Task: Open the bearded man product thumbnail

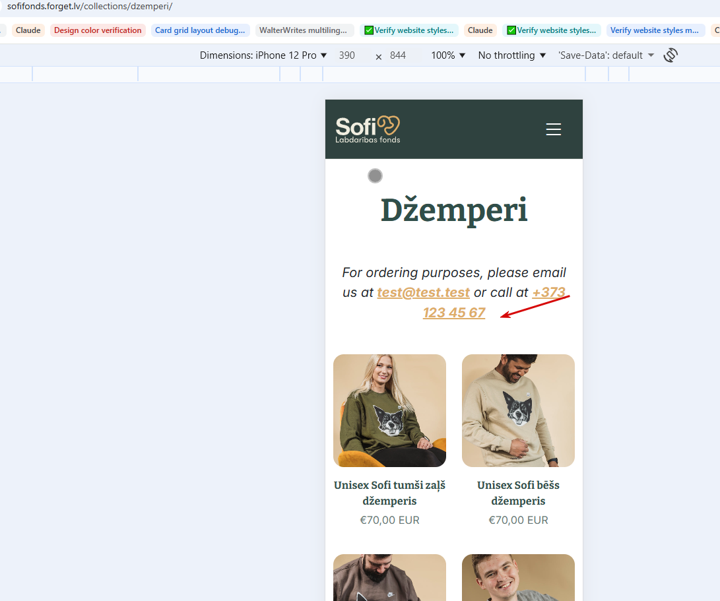Action: [389, 578]
